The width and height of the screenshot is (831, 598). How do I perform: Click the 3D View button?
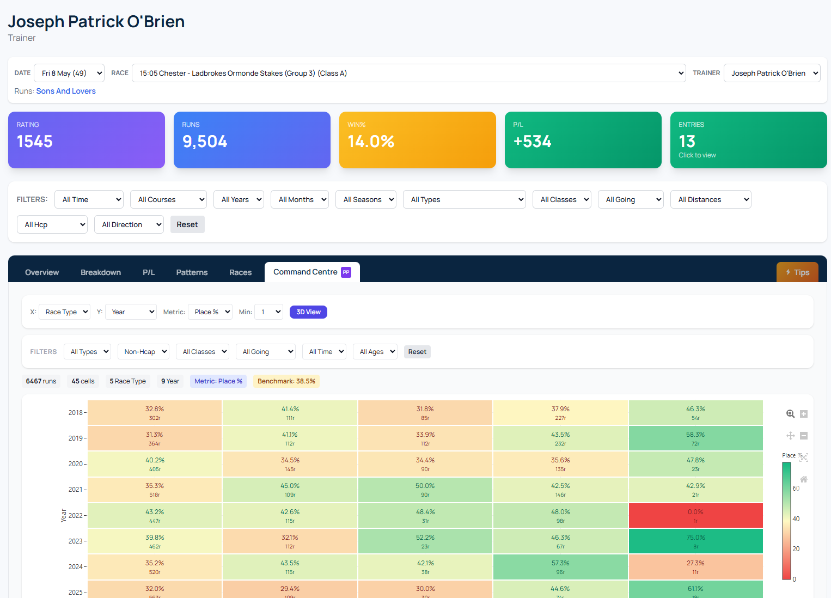point(308,312)
